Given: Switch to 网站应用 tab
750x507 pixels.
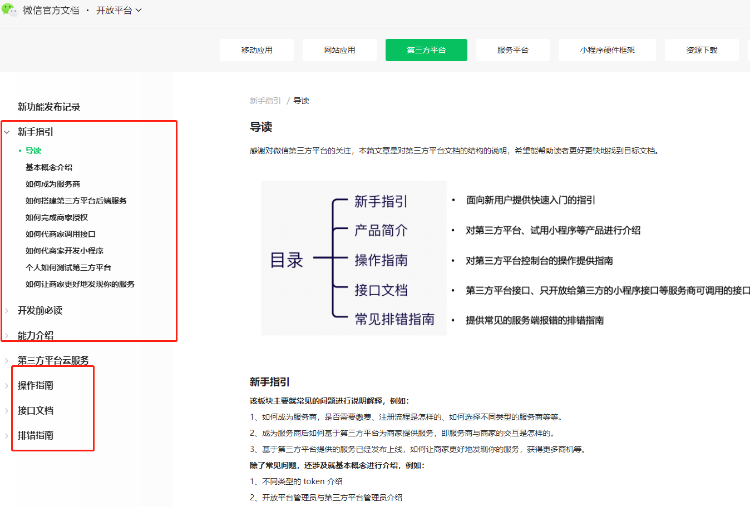Looking at the screenshot, I should pyautogui.click(x=339, y=50).
